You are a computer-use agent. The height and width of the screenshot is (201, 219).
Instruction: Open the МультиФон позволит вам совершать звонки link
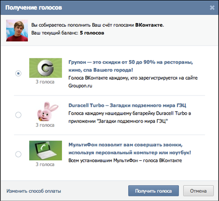pos(130,149)
